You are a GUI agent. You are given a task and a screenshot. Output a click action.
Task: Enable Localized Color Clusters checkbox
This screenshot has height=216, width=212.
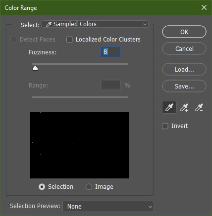coord(69,40)
